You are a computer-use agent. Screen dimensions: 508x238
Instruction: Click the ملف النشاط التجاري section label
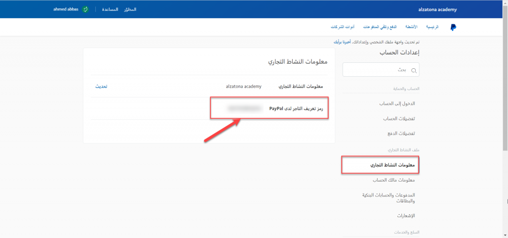(404, 150)
